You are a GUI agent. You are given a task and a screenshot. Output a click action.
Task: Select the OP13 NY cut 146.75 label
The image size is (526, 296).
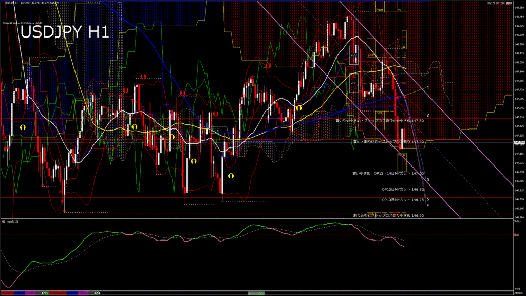tap(403, 199)
